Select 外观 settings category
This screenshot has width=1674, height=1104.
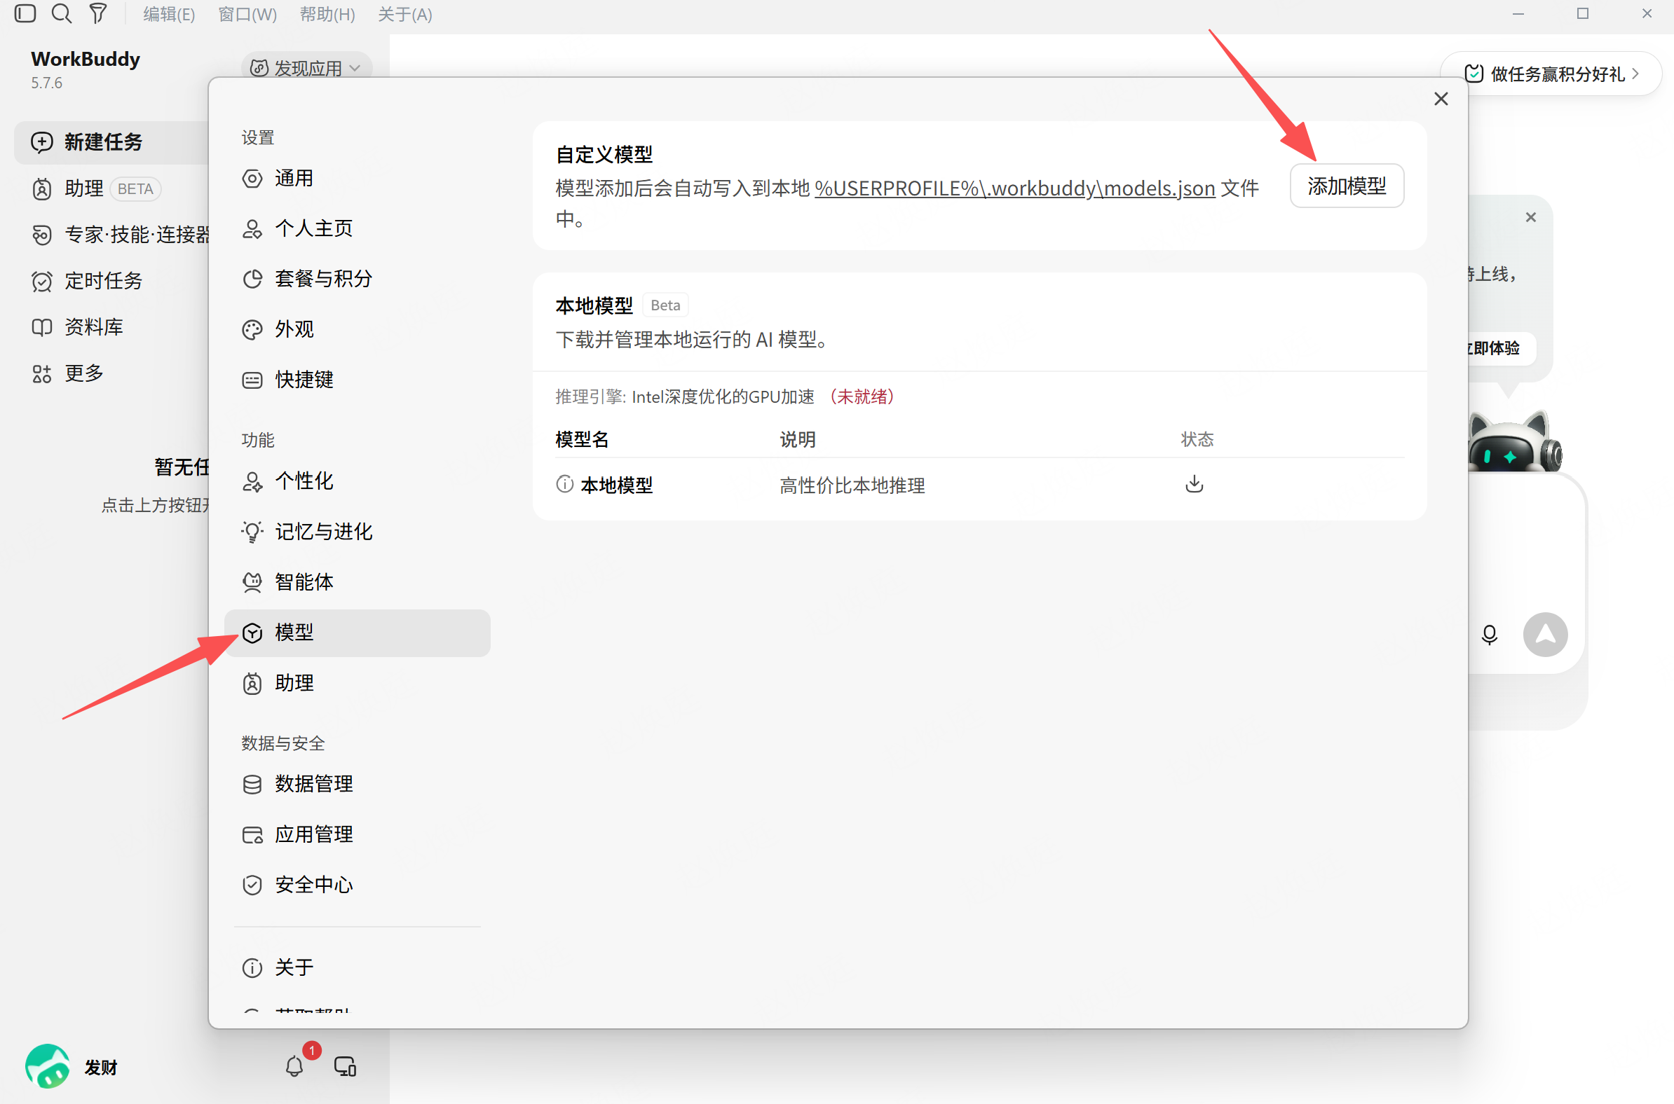[358, 329]
